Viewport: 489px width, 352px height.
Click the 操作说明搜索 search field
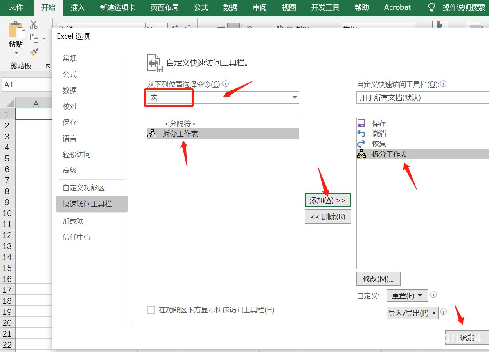[464, 7]
